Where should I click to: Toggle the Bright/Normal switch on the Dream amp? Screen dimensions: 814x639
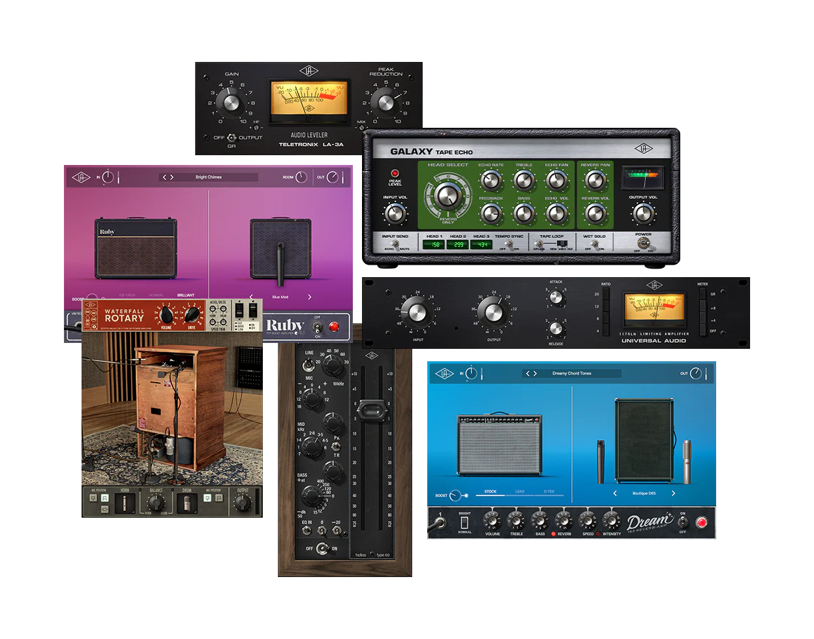pyautogui.click(x=464, y=522)
